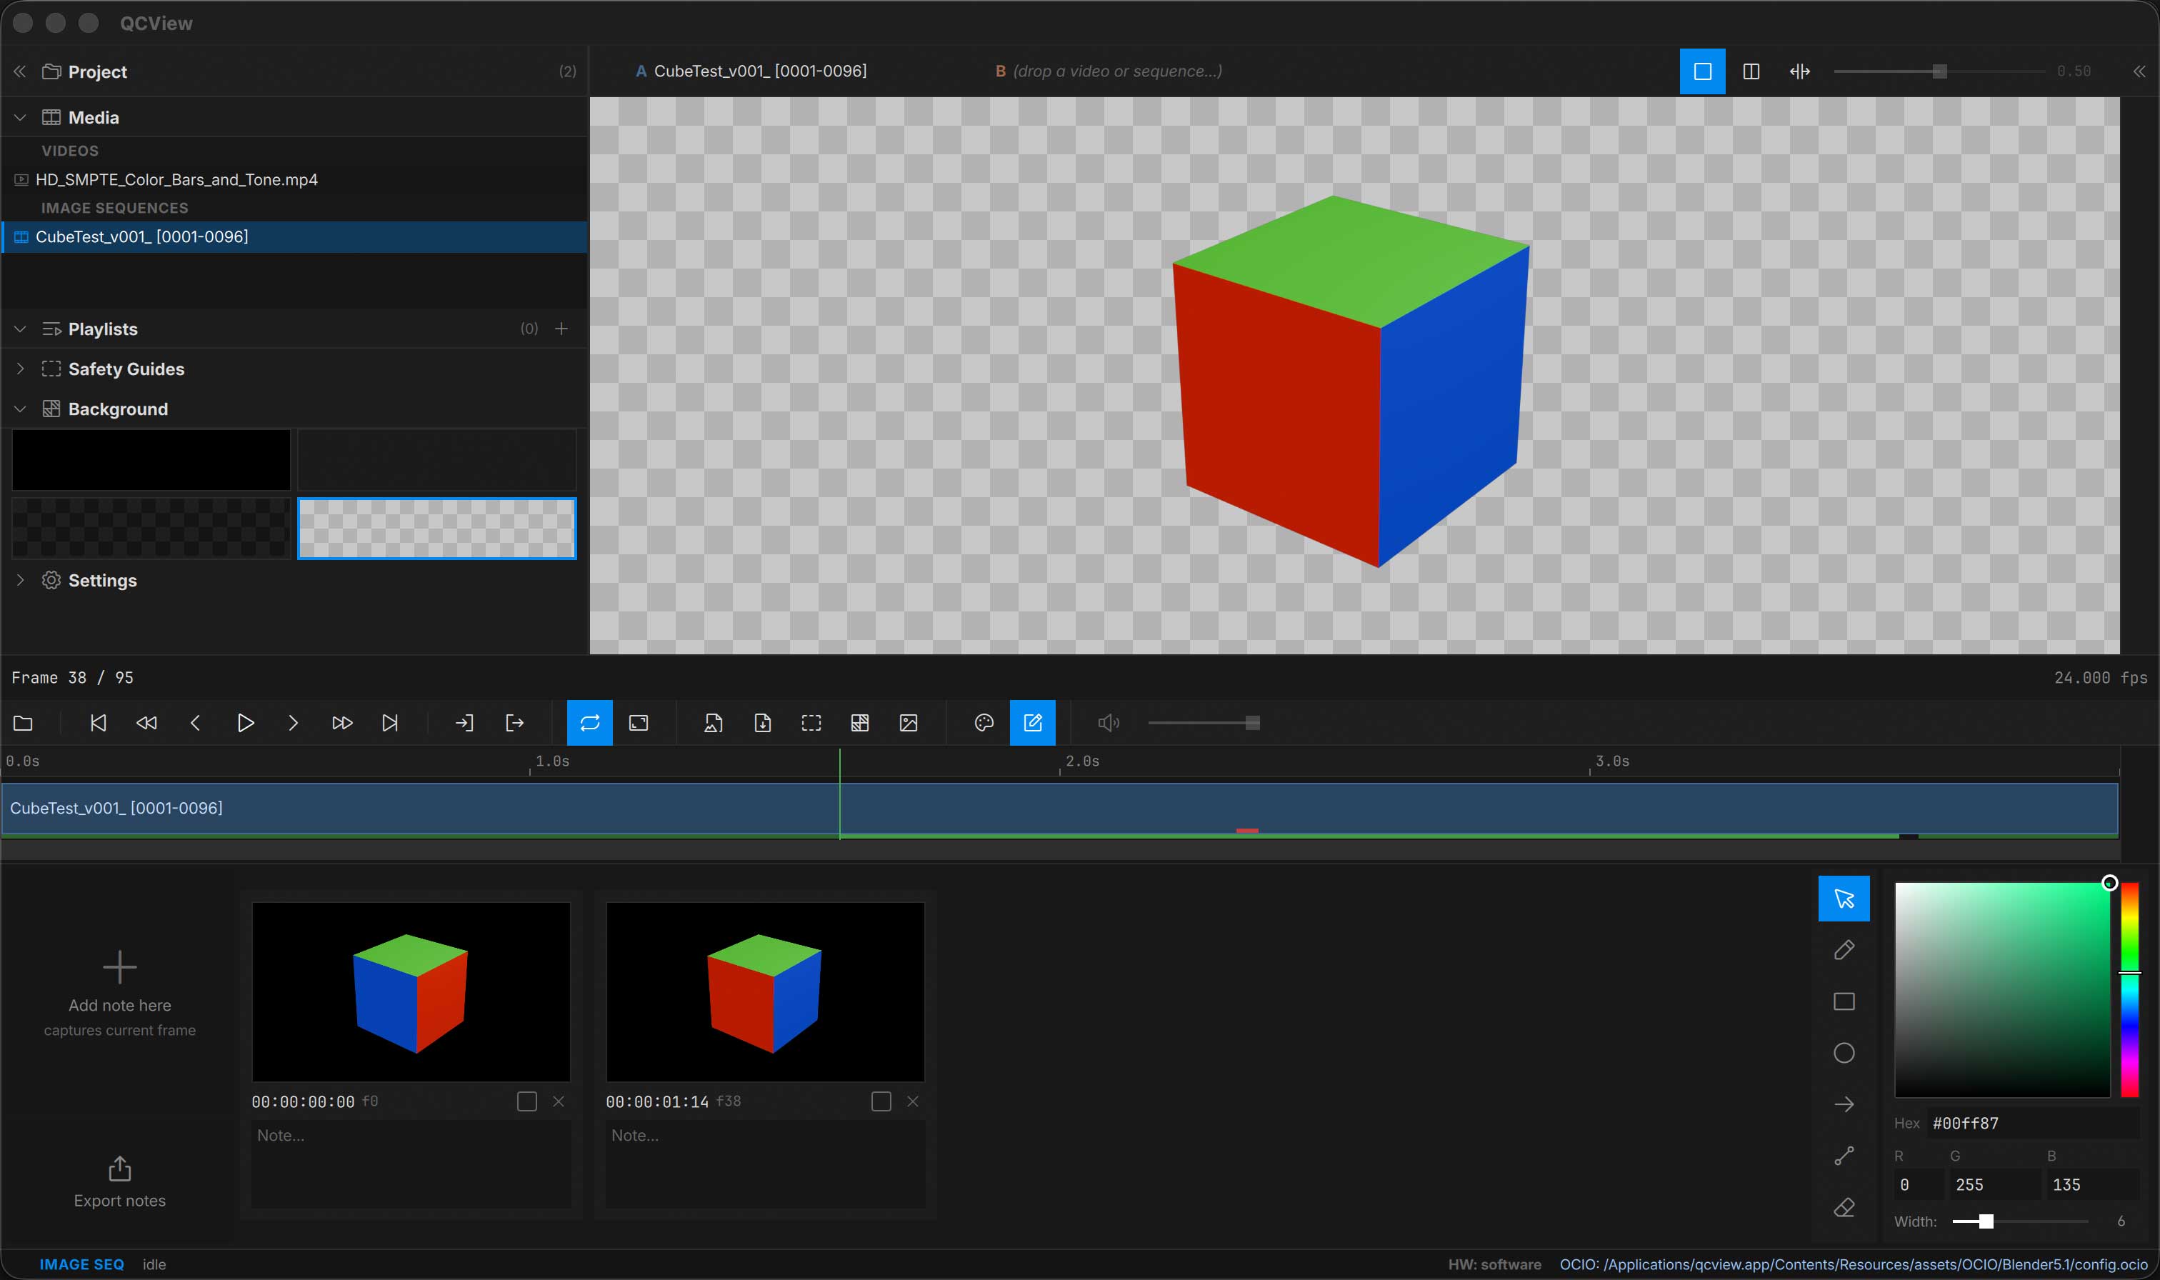Viewport: 2160px width, 1280px height.
Task: Choose the dark gray background swatch
Action: (437, 460)
